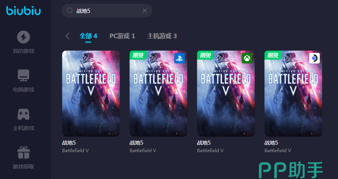338x179 pixels.
Task: Click 战地5 title under first card
Action: [69, 143]
